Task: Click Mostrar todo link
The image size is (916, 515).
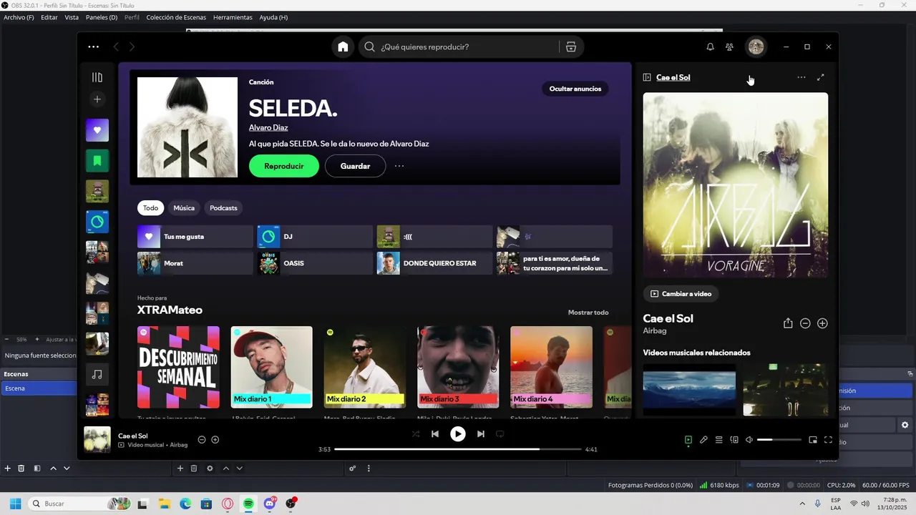Action: point(588,313)
